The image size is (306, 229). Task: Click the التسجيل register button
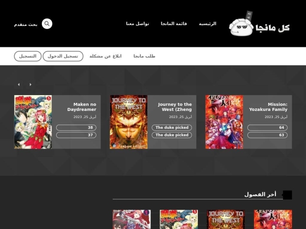tap(28, 56)
